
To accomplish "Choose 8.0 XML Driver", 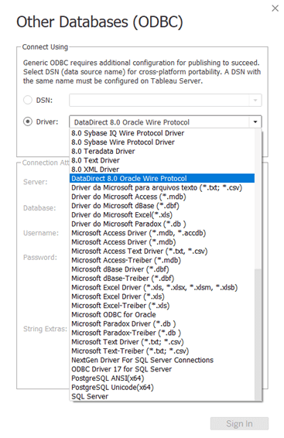I will pyautogui.click(x=162, y=169).
